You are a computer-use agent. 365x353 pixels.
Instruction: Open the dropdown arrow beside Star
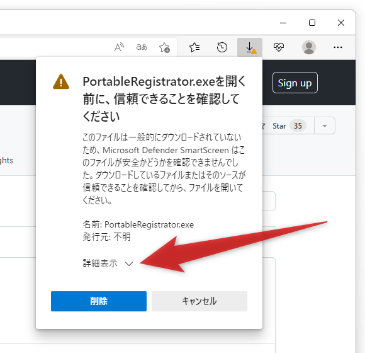pos(325,126)
